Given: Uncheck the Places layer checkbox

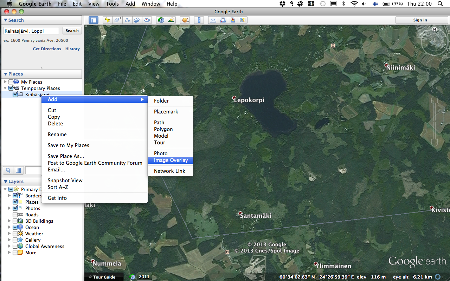Looking at the screenshot, I should pos(15,202).
